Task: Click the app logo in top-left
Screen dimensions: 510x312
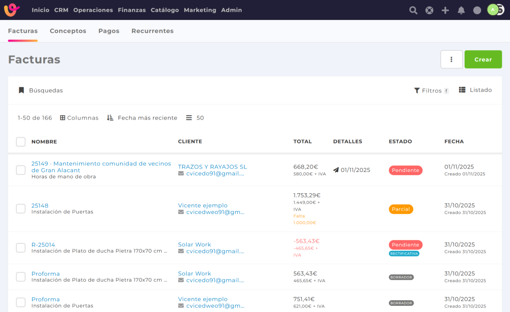Action: tap(12, 10)
